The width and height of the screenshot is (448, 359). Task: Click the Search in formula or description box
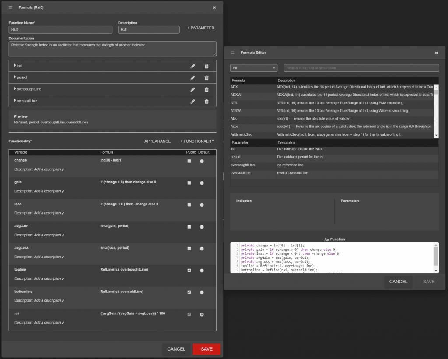click(x=361, y=68)
